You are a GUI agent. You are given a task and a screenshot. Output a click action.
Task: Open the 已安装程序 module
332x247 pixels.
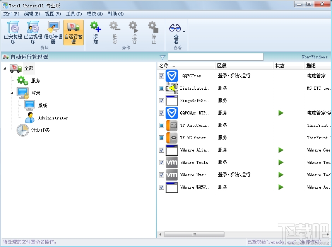click(x=12, y=33)
